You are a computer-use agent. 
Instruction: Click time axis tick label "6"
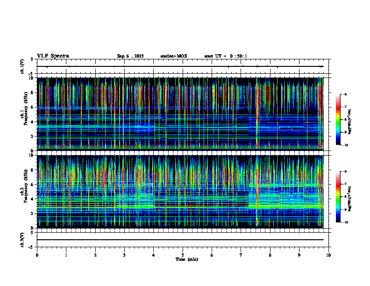[212, 255]
